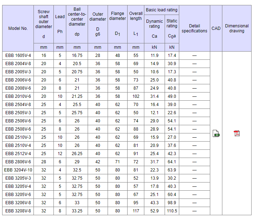Viewport: 253px width, 217px height.
Task: Click model EBB 2510V-3 row label
Action: point(18,137)
